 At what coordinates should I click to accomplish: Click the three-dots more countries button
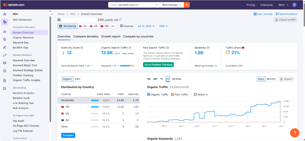tap(113, 26)
